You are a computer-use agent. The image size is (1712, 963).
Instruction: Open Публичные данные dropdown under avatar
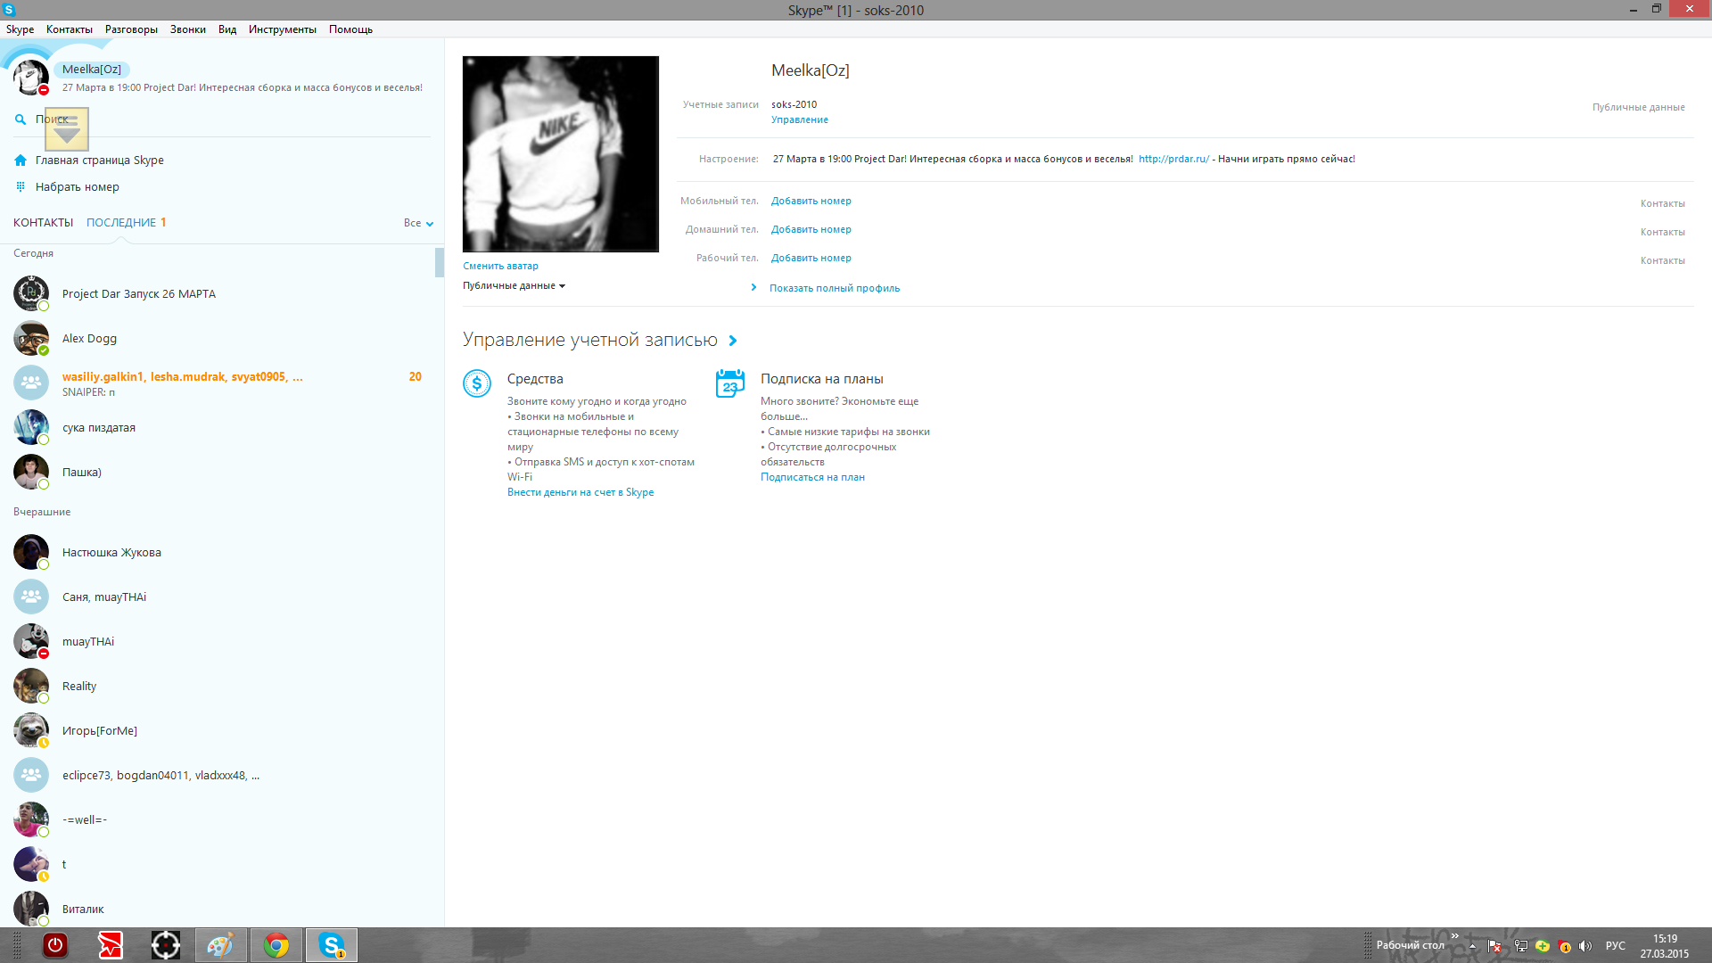pos(514,285)
